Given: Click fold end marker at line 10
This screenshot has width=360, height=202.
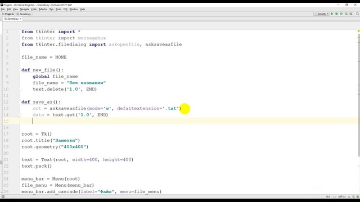Looking at the screenshot, I should point(20,89).
